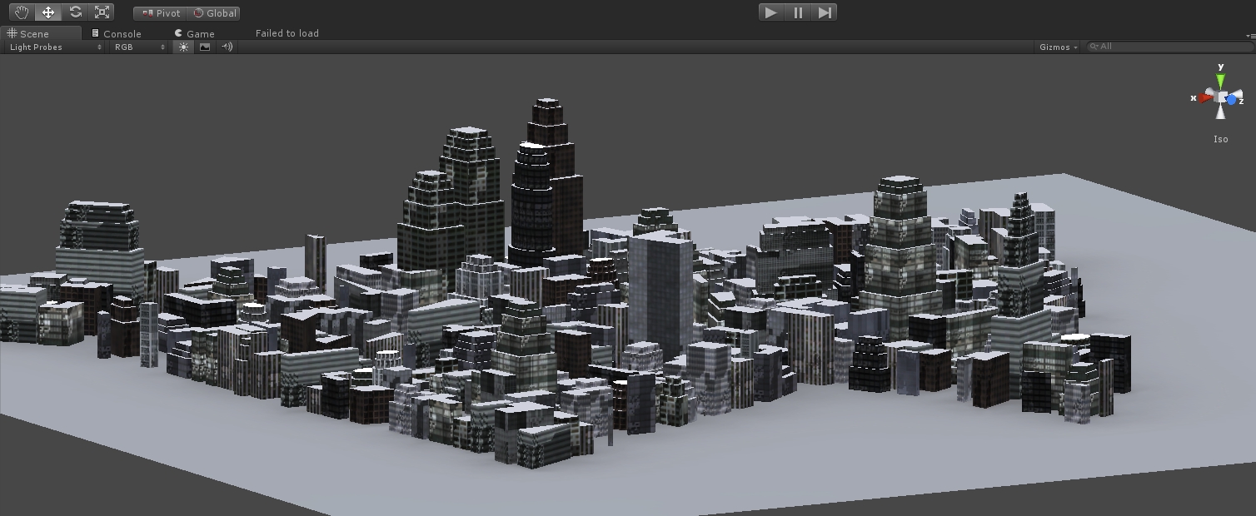
Task: Toggle Iso projection label
Action: (x=1221, y=139)
